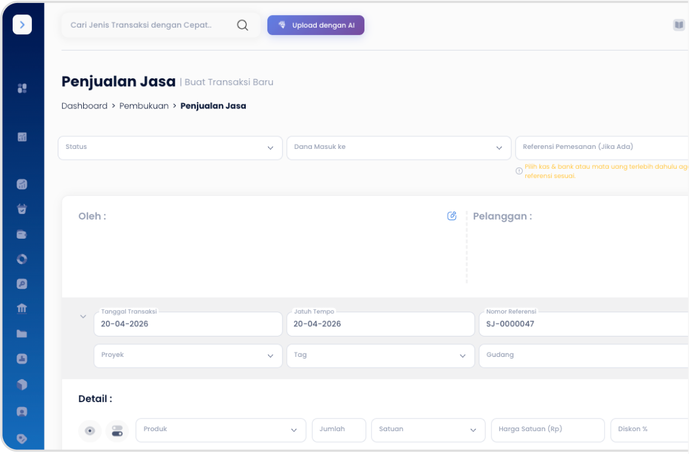Select the sync icon in the sidebar
This screenshot has width=689, height=454.
pos(22,259)
